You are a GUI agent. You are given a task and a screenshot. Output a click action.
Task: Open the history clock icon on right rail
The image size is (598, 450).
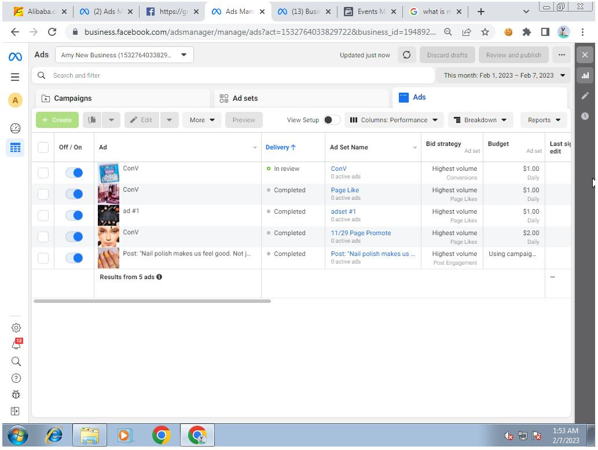585,116
